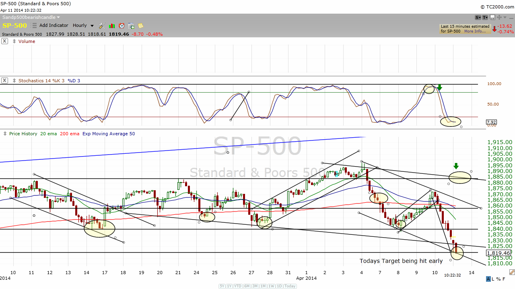Viewport: 515px width, 289px height.
Task: Click the 1,915.00 price axis label
Action: click(x=500, y=142)
